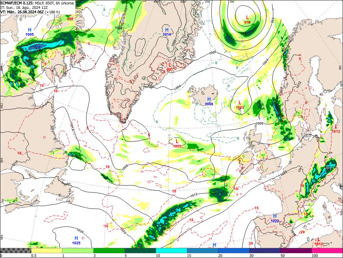Click the '(+186 h)' forecast hour text
This screenshot has width=343, height=258.
point(52,12)
